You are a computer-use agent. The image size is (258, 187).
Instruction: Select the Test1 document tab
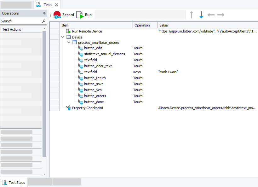click(x=47, y=4)
